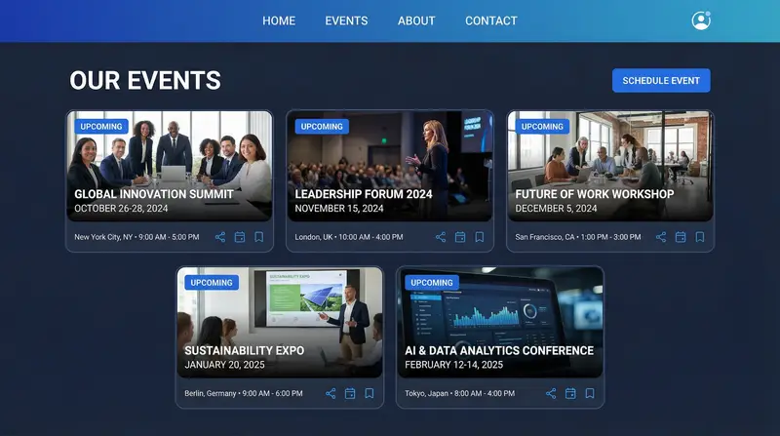Click the date October 26-28, 2024
The image size is (780, 436).
pos(121,209)
